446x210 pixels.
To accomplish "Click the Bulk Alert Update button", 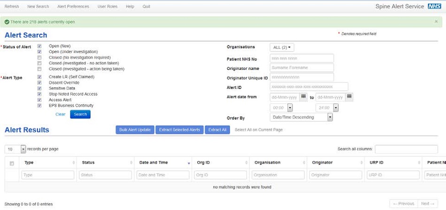I will pyautogui.click(x=135, y=130).
